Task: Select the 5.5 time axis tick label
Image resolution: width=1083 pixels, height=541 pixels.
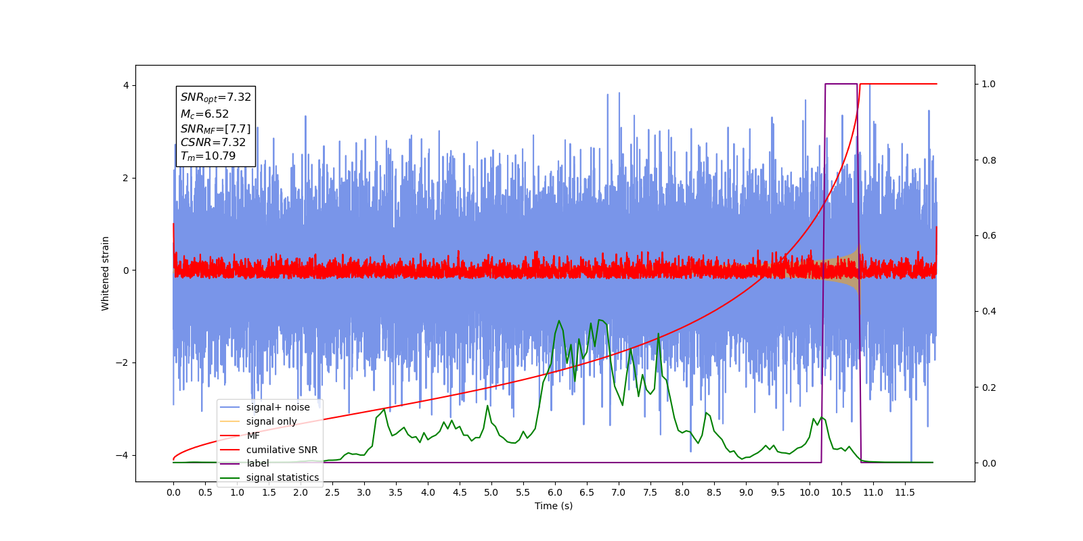Action: click(x=523, y=492)
